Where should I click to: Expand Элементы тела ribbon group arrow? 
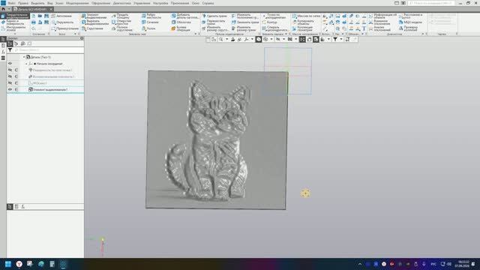[196, 34]
